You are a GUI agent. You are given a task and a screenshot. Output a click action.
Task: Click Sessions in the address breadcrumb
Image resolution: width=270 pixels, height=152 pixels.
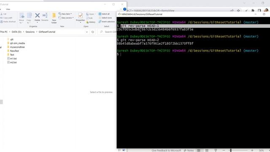tap(30, 32)
